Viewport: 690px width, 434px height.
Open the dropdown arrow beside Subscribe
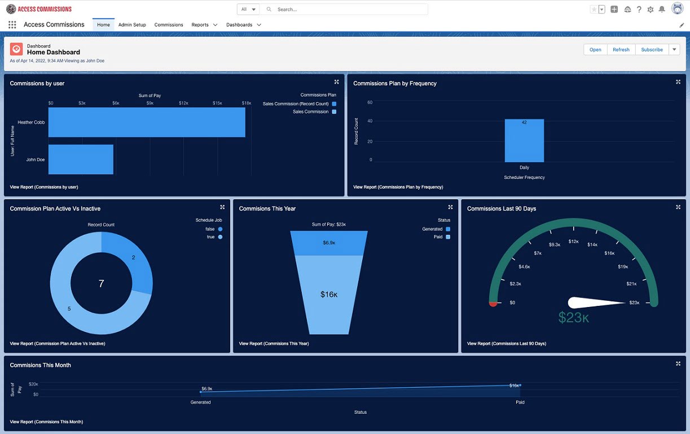pyautogui.click(x=674, y=50)
